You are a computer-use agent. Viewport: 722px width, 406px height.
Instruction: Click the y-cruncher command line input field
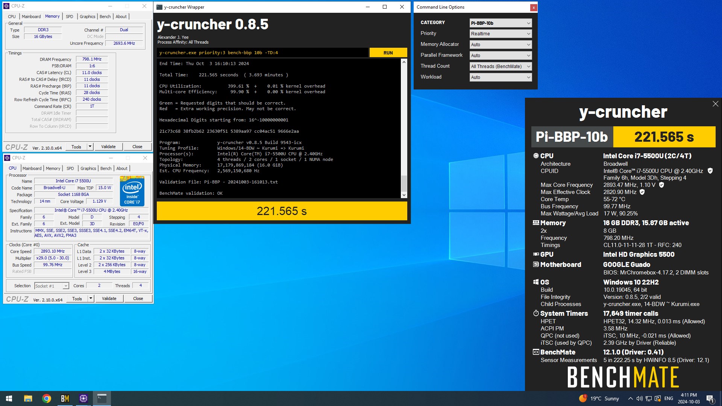point(262,53)
